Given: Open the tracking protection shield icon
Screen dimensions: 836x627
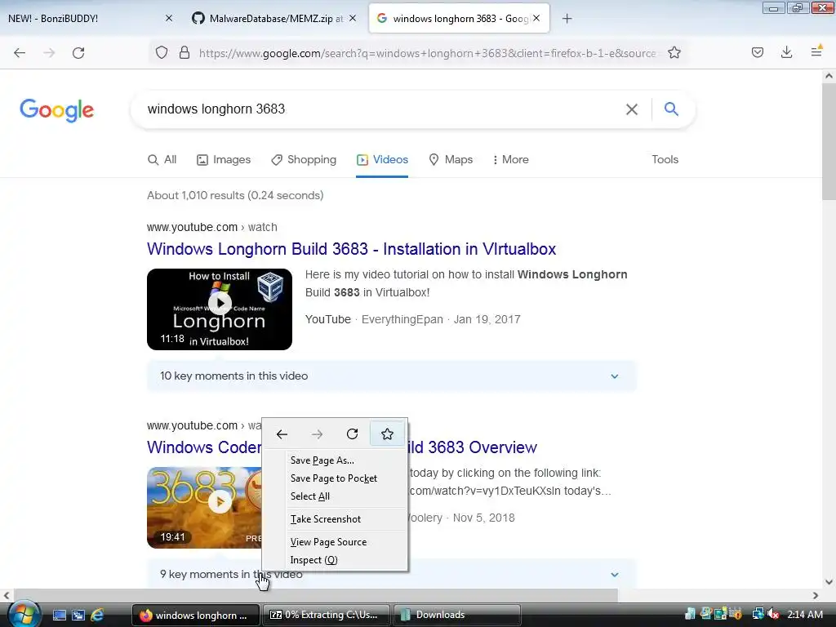Looking at the screenshot, I should coord(162,52).
